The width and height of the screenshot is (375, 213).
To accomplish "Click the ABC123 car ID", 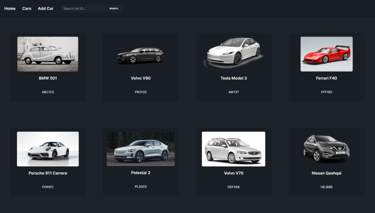I will 48,92.
